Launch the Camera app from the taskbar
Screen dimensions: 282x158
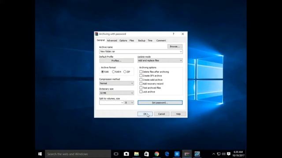[x=126, y=154]
